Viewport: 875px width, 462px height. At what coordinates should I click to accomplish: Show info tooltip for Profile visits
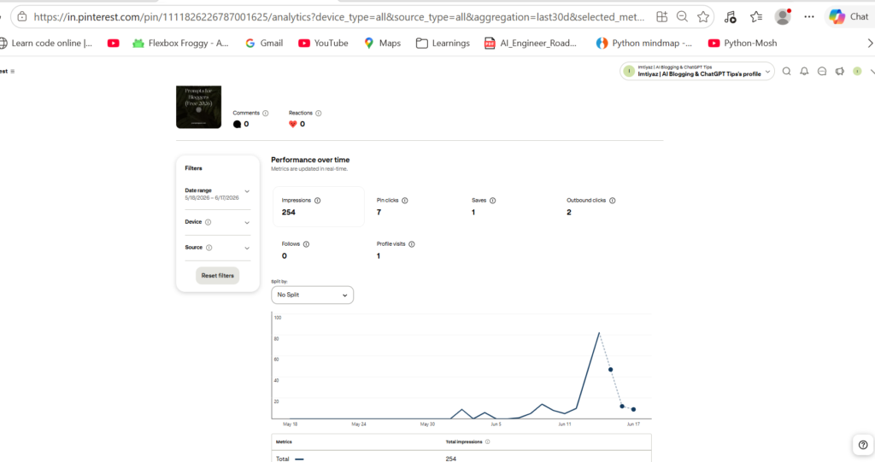[412, 244]
